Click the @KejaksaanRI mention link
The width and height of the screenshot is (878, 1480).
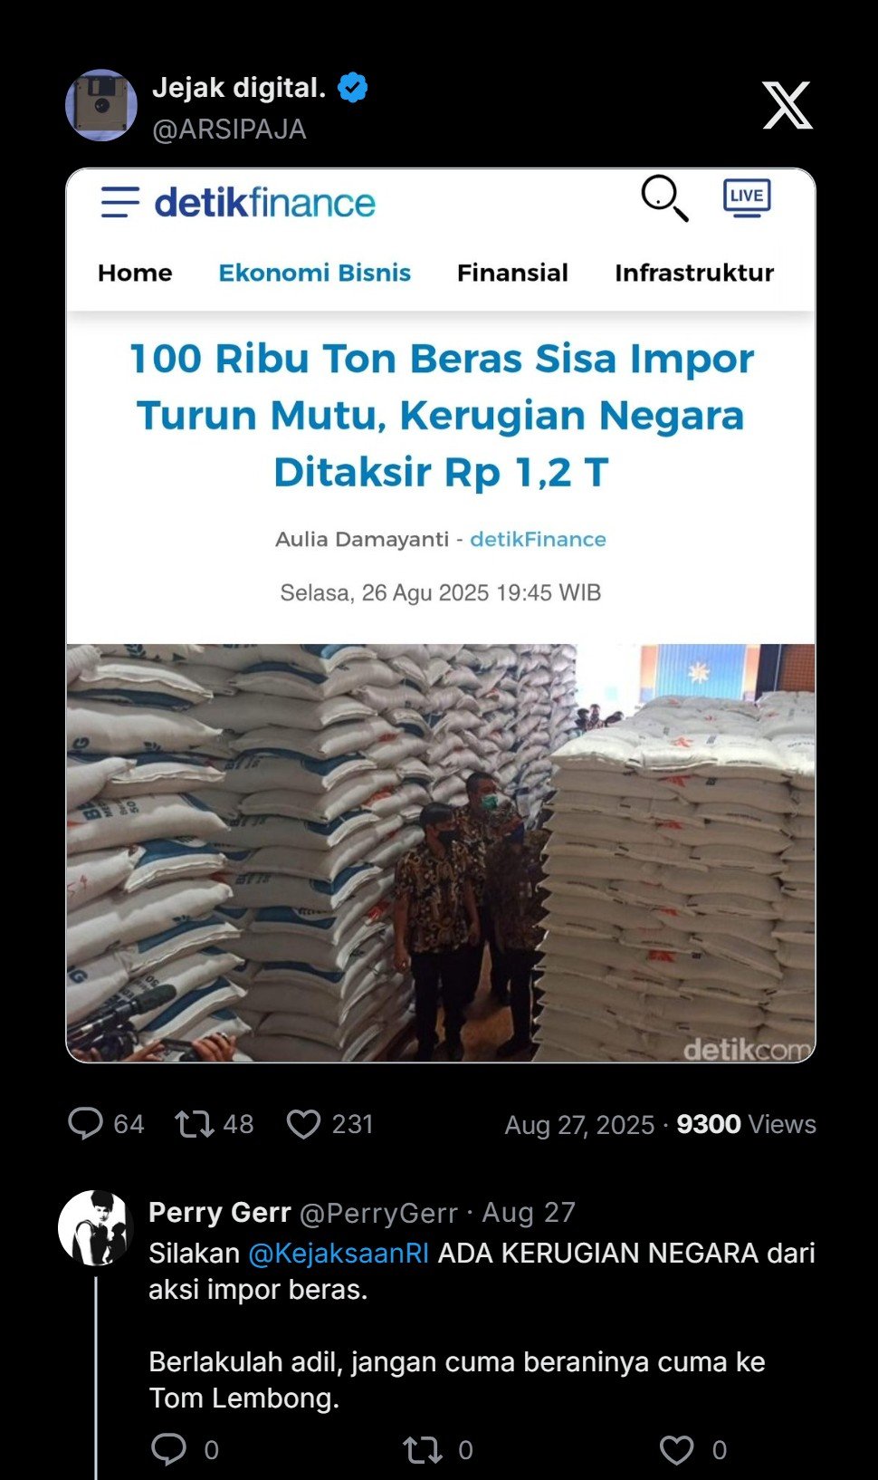pos(339,1253)
